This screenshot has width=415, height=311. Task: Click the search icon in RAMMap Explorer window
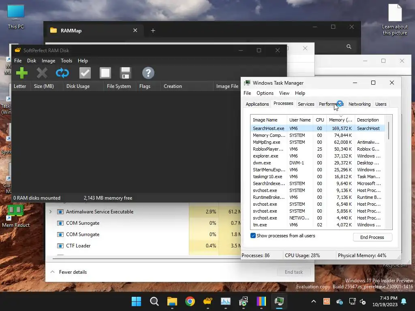coord(349,47)
